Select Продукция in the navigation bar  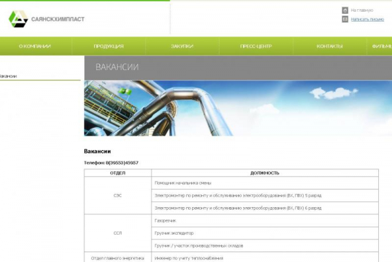click(108, 46)
